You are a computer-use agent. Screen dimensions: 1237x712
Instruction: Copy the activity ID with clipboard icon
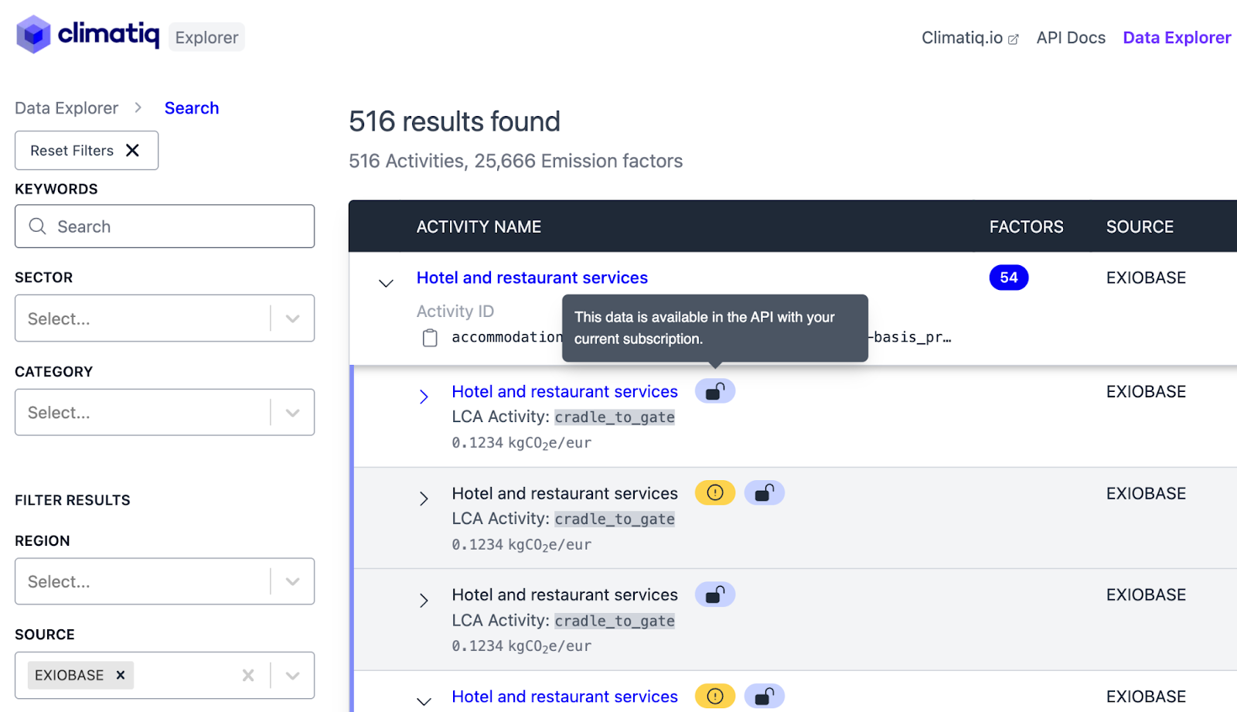(x=430, y=338)
